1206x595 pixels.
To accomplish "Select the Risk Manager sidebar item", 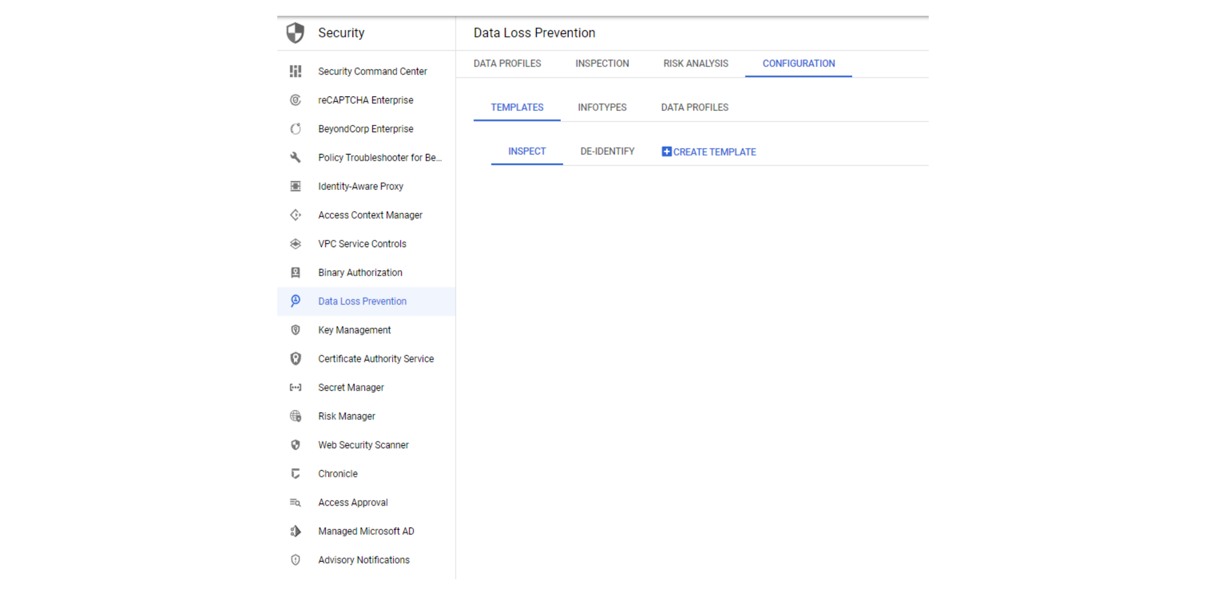I will 346,416.
